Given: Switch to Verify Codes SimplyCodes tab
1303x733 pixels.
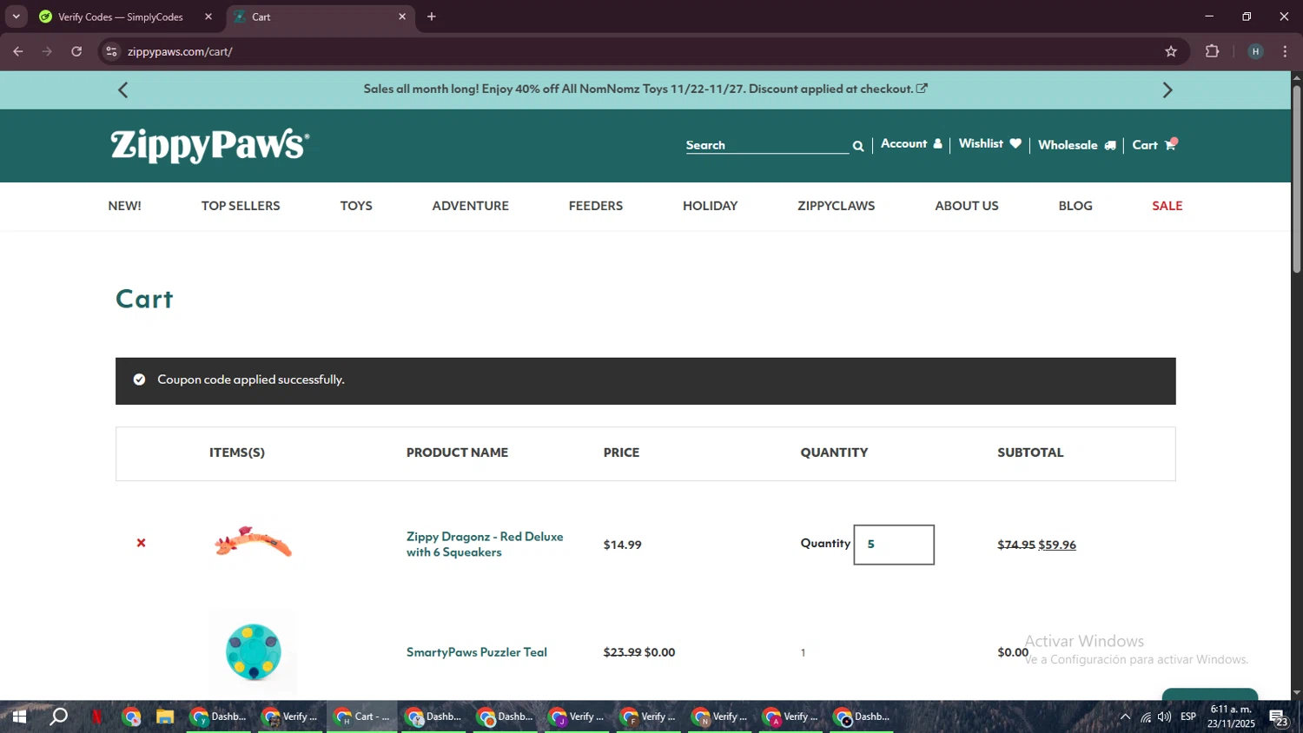Looking at the screenshot, I should (121, 17).
